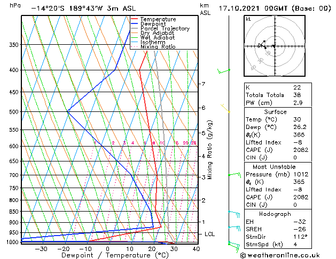
Task: Click the Most Unstable section heading
Action: pos(274,167)
